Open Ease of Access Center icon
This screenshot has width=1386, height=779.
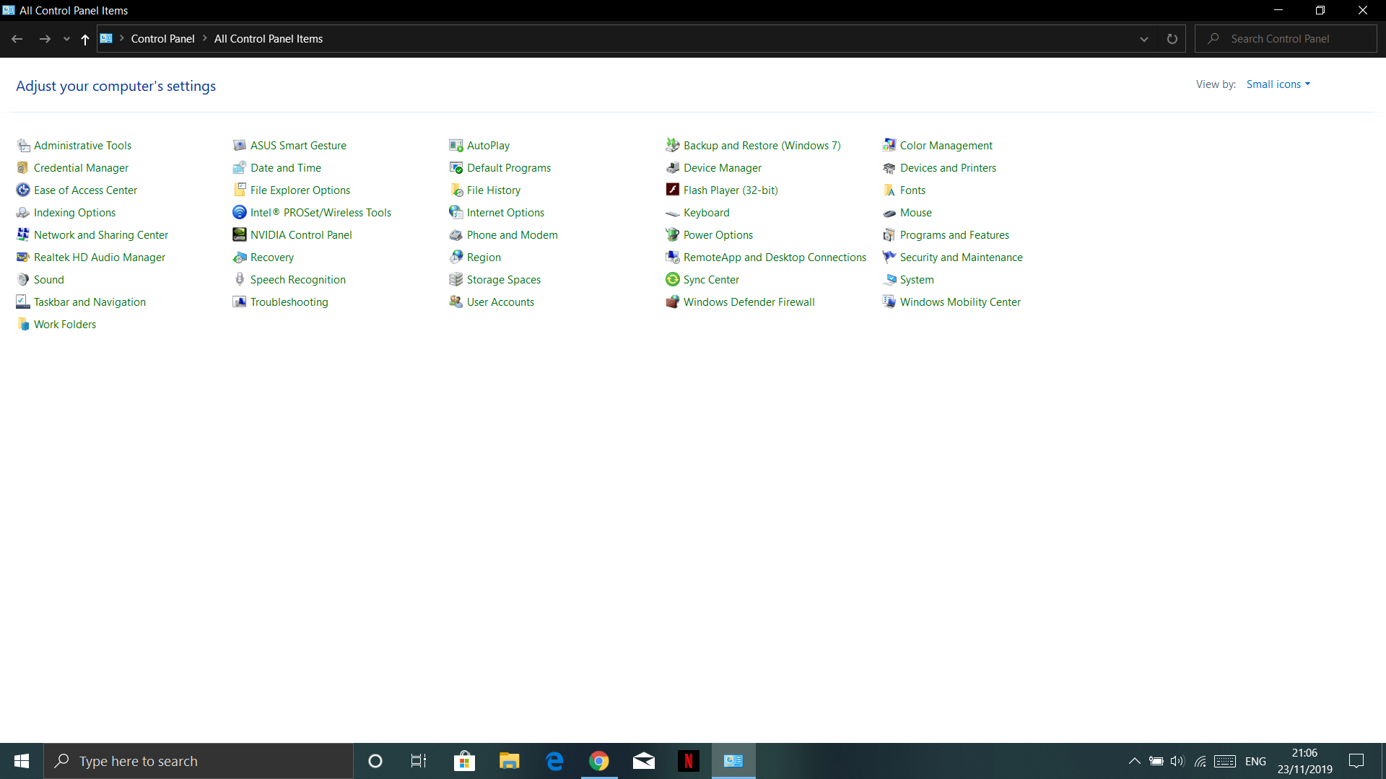pos(23,190)
